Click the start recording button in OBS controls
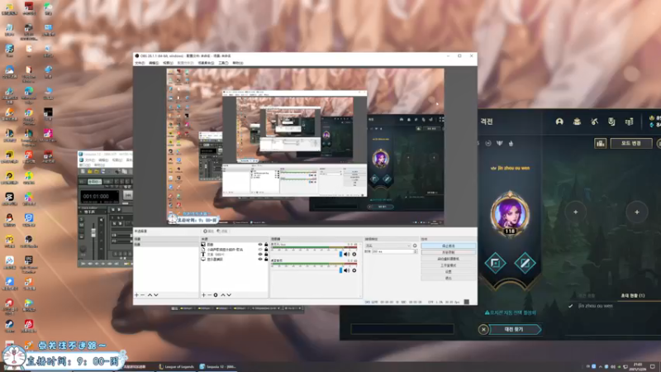The height and width of the screenshot is (372, 661). click(x=448, y=252)
